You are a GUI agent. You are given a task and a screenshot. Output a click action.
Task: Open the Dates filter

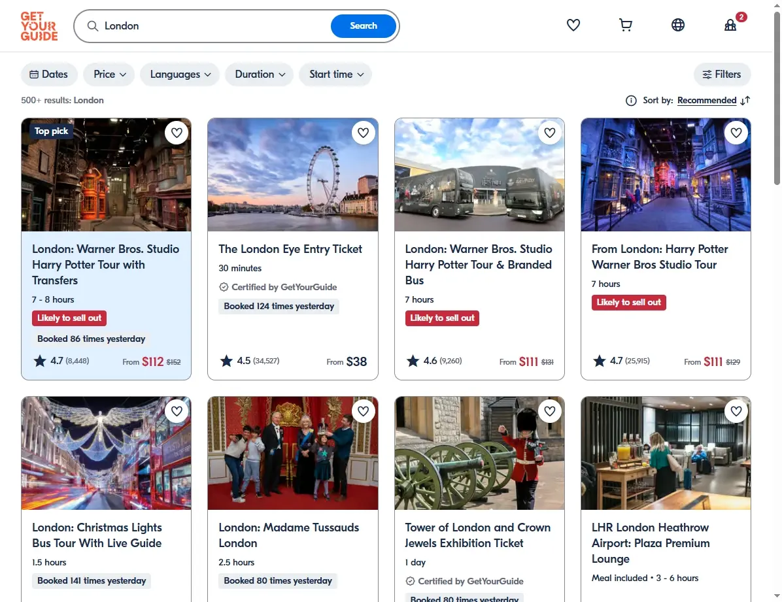pyautogui.click(x=49, y=75)
